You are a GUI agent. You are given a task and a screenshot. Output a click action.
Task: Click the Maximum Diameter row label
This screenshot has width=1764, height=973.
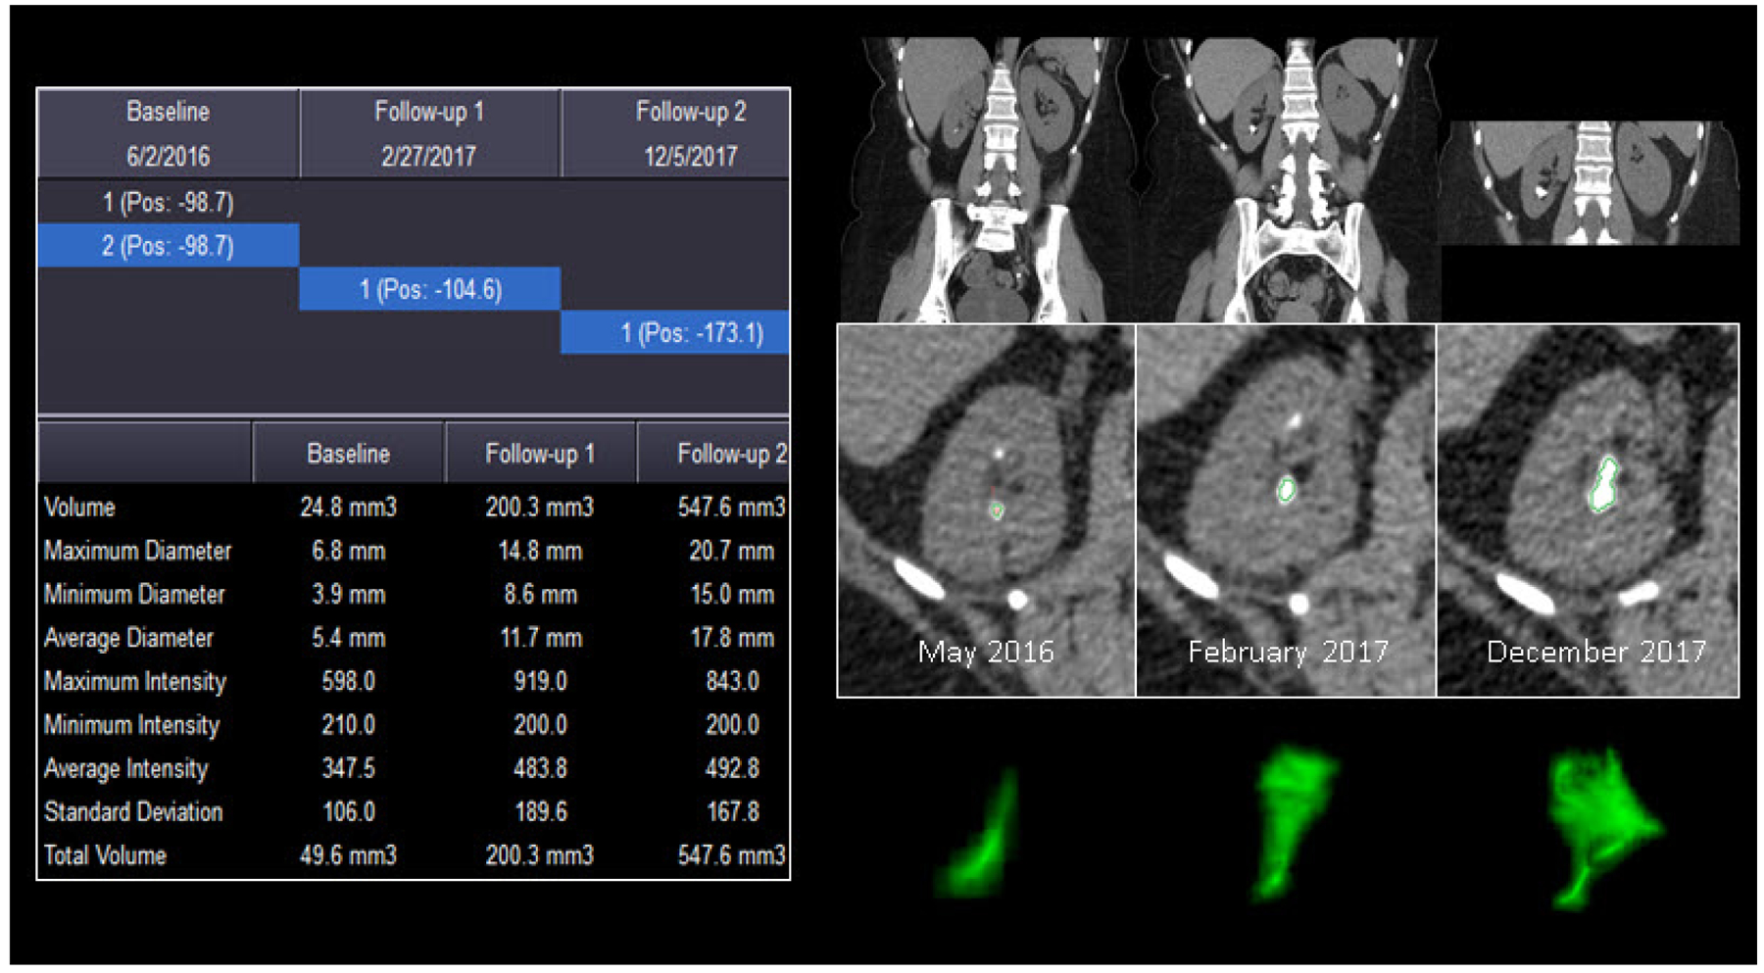(137, 551)
